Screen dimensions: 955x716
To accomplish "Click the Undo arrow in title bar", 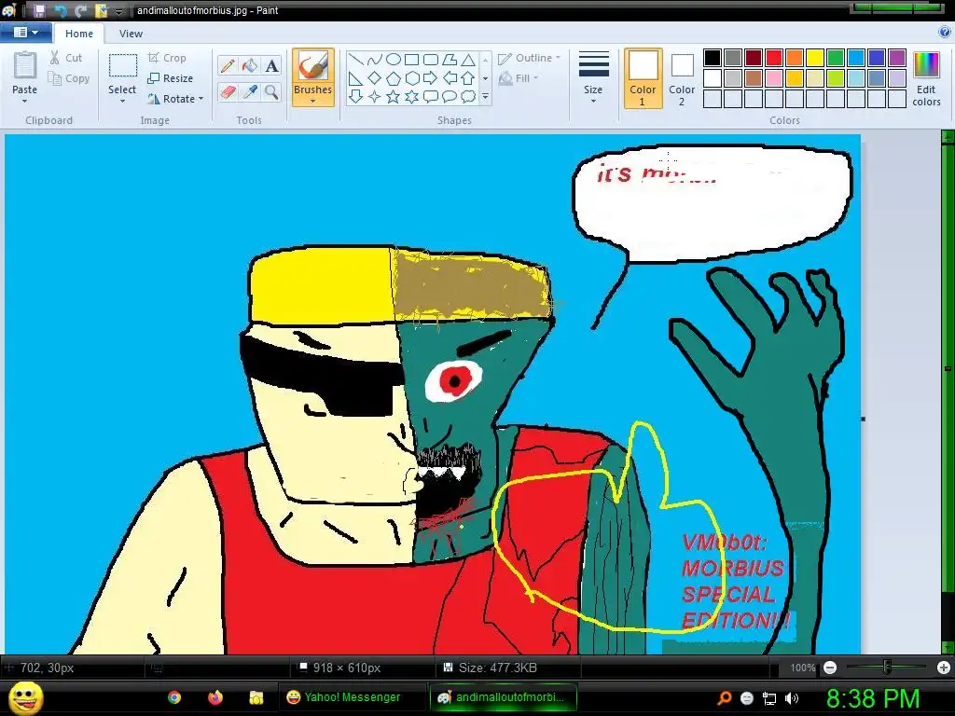I will (60, 10).
